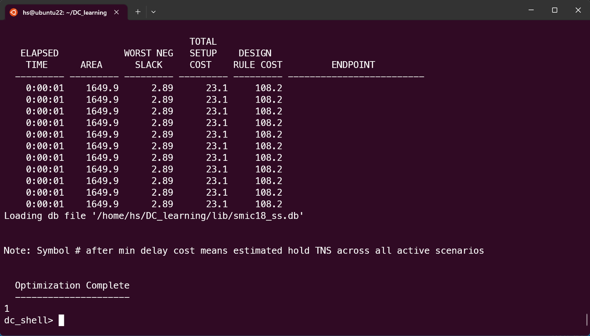Screen dimensions: 590x336
Task: Click the Optimization Complete message
Action: pyautogui.click(x=72, y=285)
